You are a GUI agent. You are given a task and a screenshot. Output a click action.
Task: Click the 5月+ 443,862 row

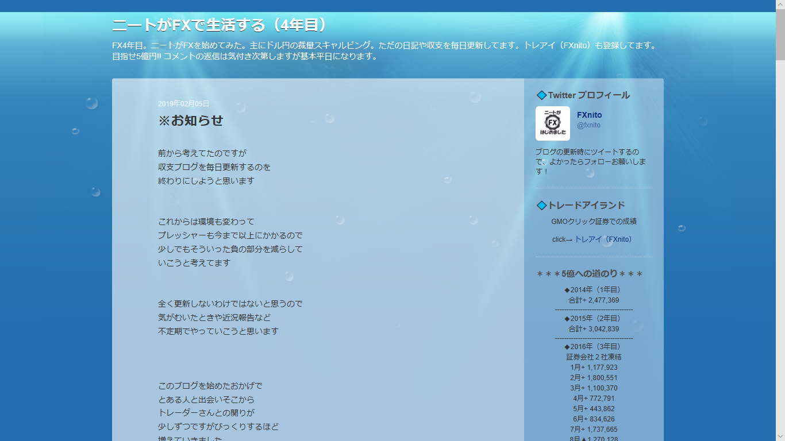point(594,409)
